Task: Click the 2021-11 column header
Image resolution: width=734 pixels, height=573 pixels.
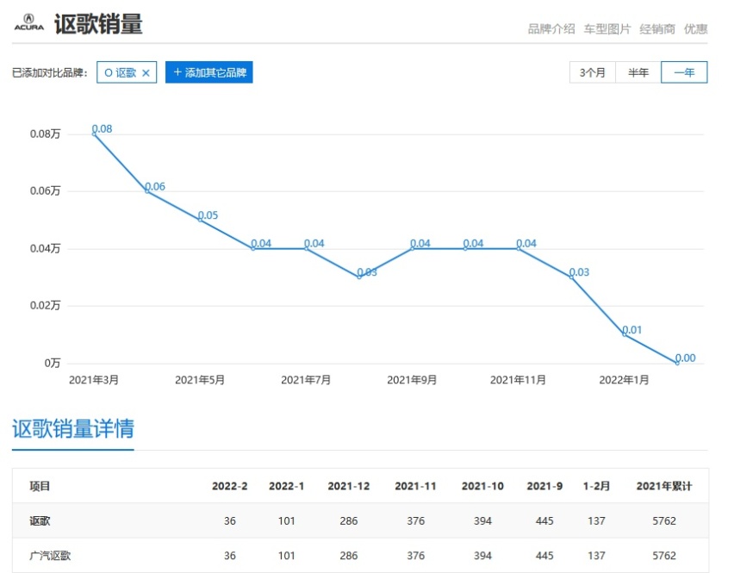Action: tap(416, 486)
